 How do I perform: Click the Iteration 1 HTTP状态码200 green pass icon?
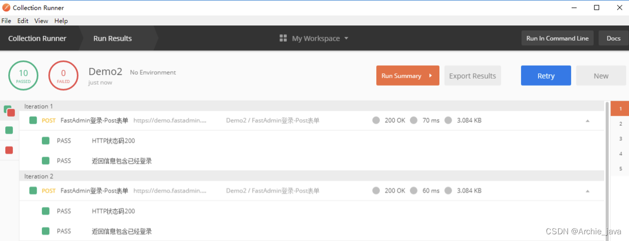45,140
